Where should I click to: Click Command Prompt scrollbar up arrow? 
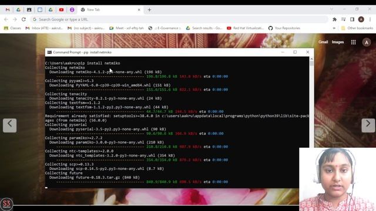311,59
